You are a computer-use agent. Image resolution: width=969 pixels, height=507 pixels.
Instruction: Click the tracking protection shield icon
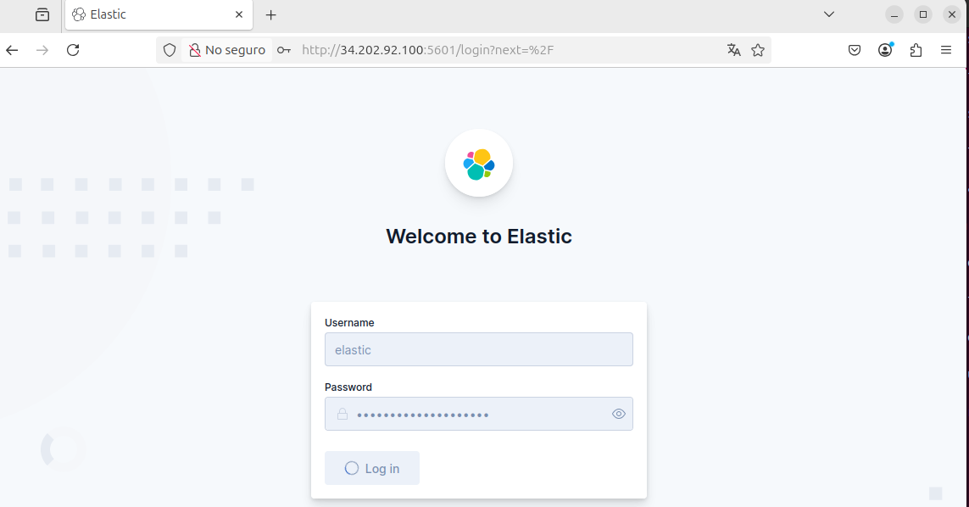point(170,50)
